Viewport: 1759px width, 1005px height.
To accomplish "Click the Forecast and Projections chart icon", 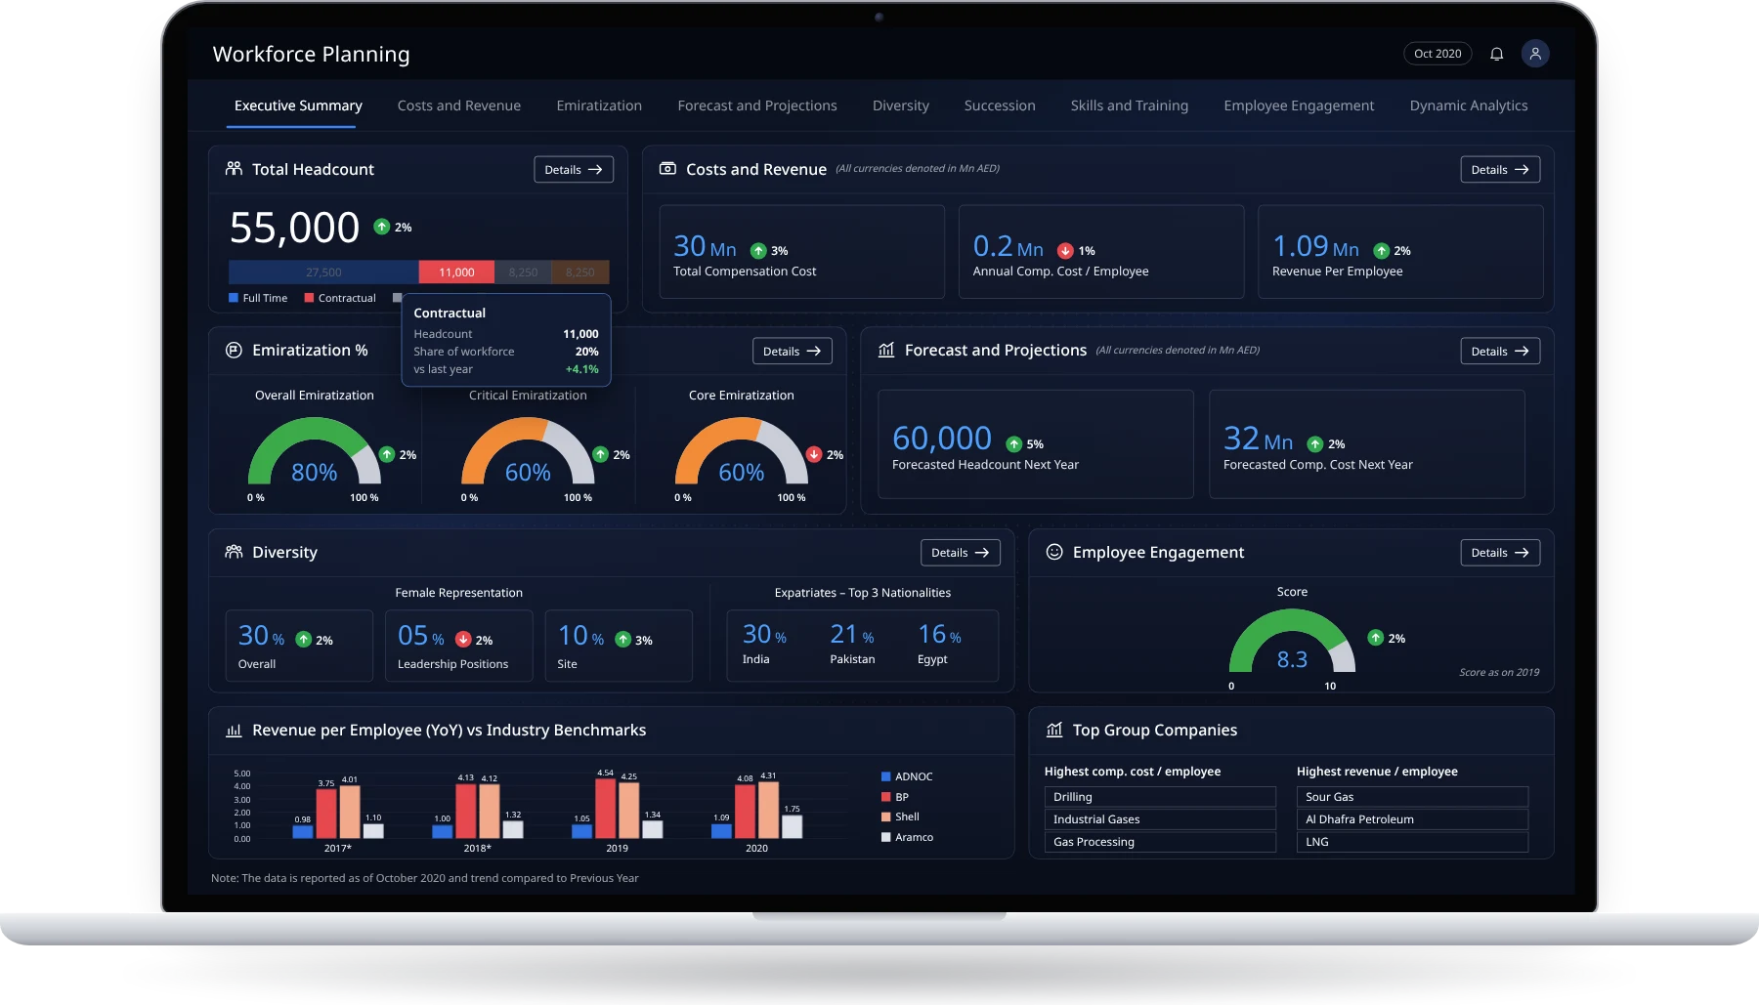I will (886, 350).
